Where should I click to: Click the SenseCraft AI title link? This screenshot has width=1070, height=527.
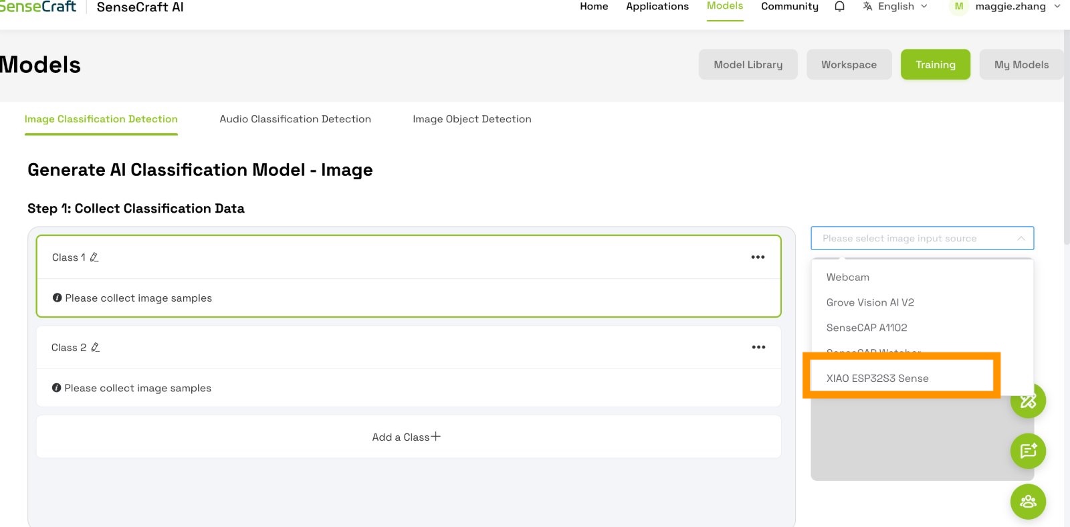(140, 7)
